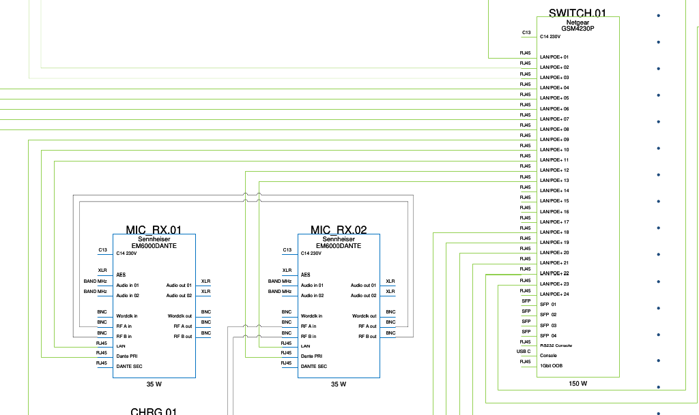The width and height of the screenshot is (699, 415).
Task: Click the 150 W power label
Action: pyautogui.click(x=577, y=384)
